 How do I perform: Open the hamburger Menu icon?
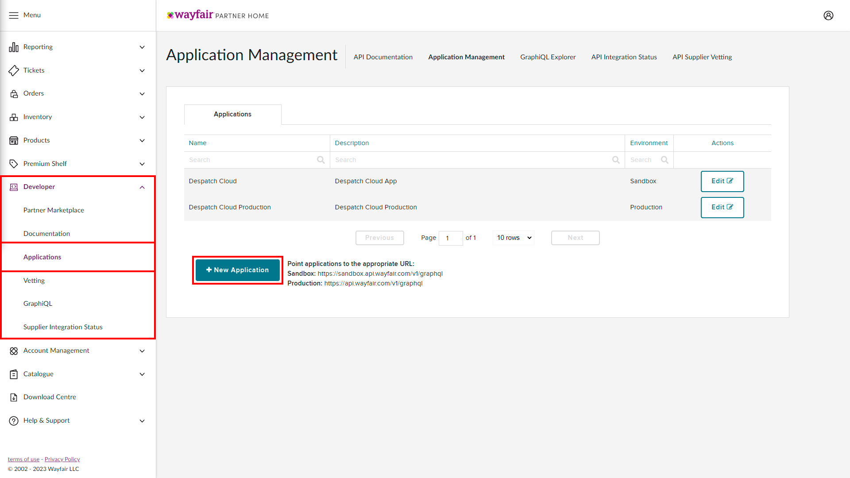pos(14,15)
